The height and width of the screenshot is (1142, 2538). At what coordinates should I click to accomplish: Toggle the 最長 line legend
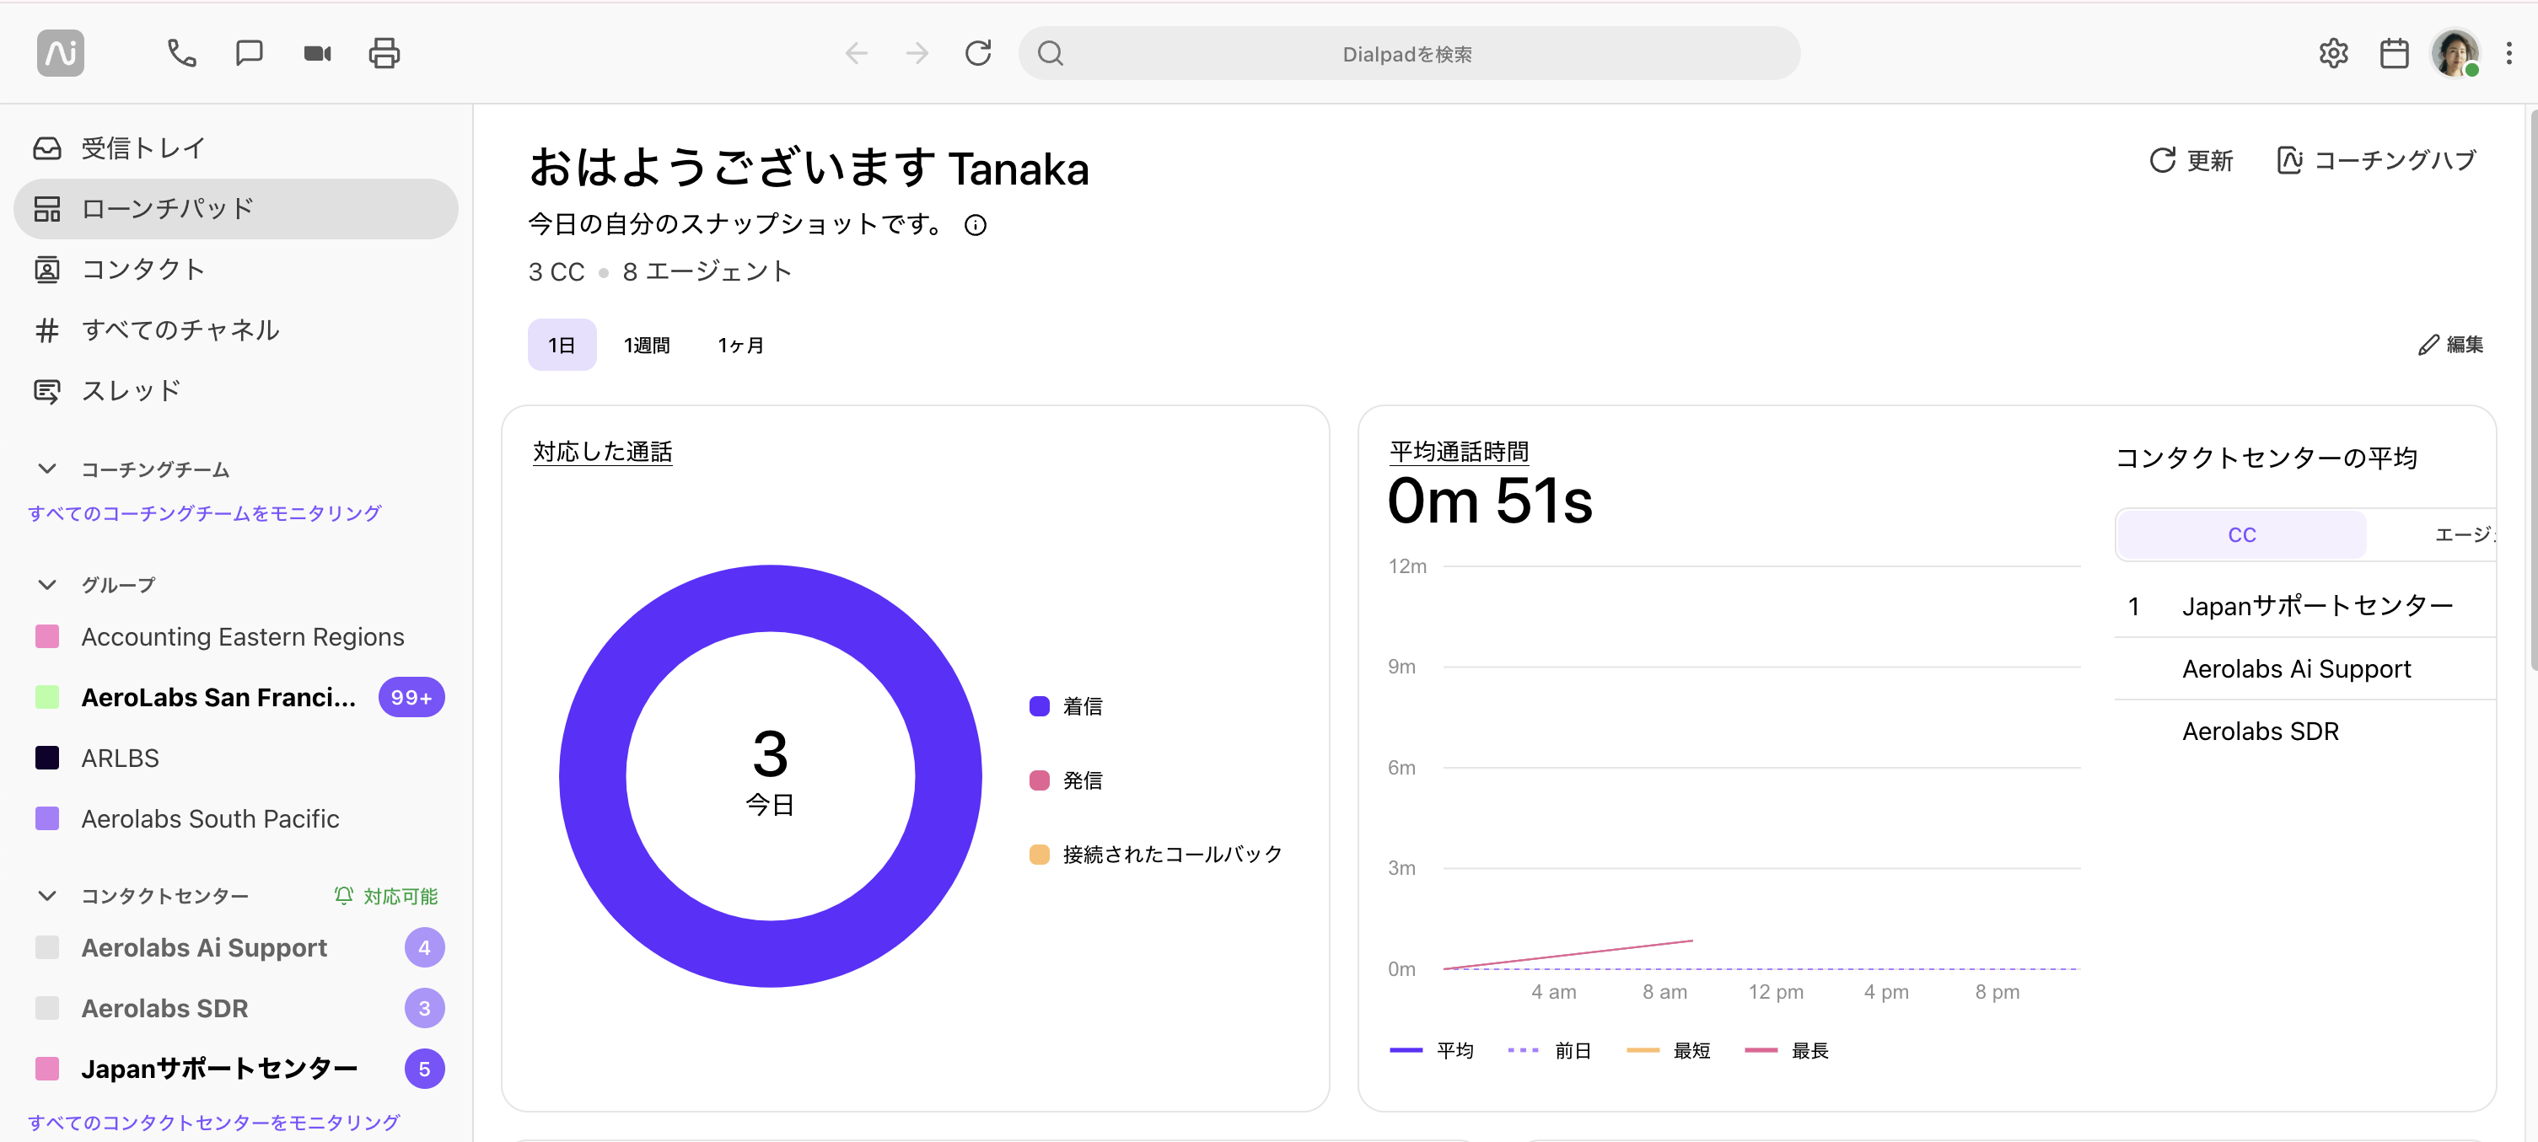pyautogui.click(x=1786, y=1050)
